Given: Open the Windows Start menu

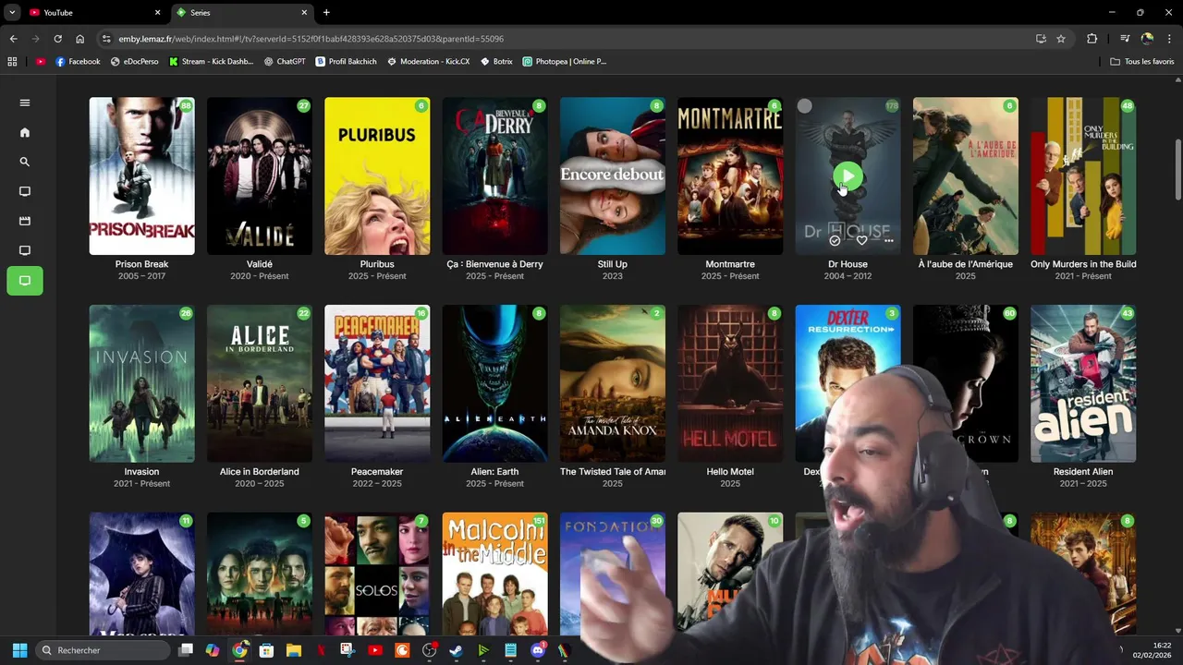Looking at the screenshot, I should pos(19,650).
